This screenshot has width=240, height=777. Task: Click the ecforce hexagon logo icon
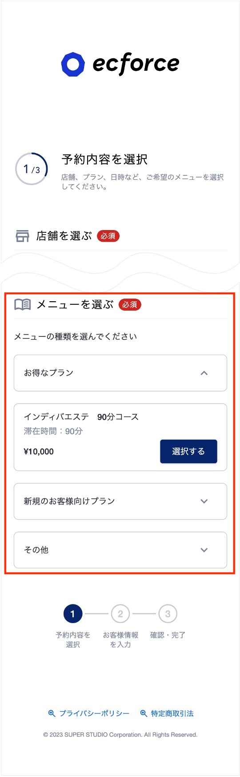pyautogui.click(x=73, y=64)
